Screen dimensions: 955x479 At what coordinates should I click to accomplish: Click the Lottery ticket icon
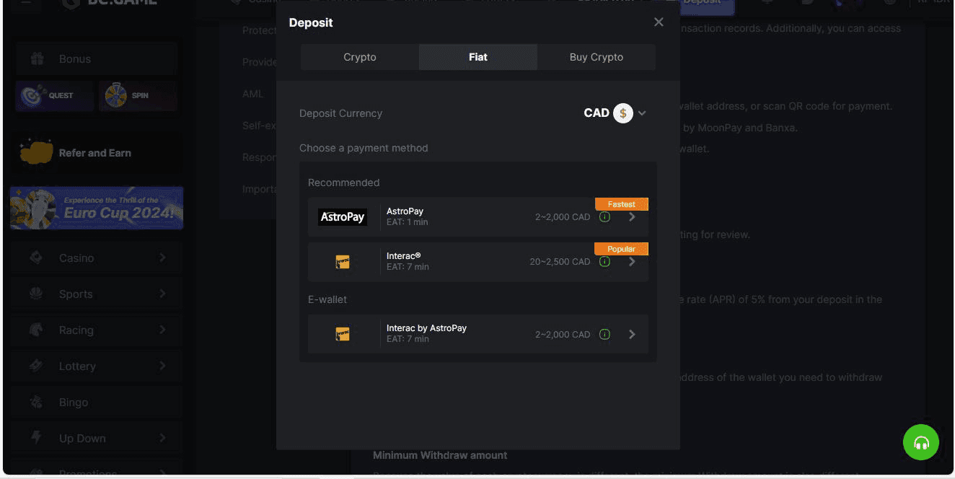click(x=36, y=366)
